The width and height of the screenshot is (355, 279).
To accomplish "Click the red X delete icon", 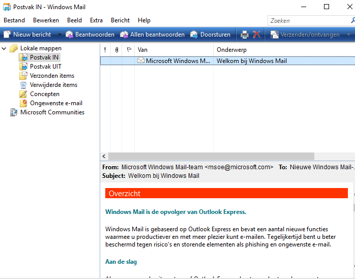I will [256, 35].
